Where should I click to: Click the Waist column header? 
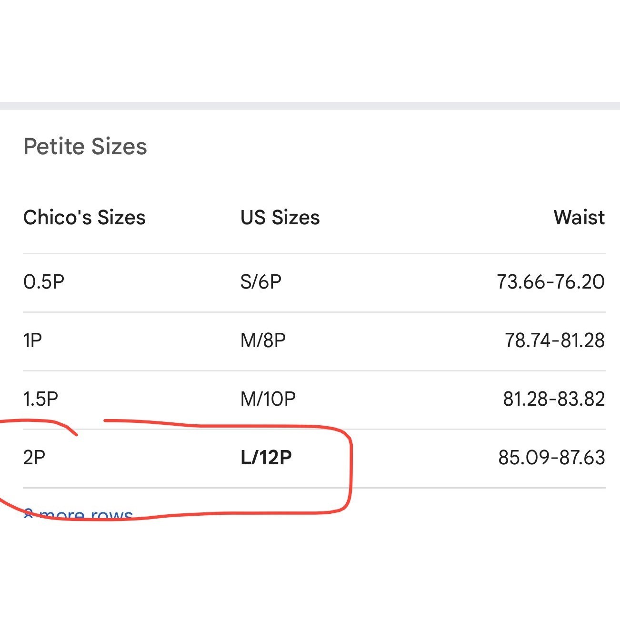[x=579, y=218]
